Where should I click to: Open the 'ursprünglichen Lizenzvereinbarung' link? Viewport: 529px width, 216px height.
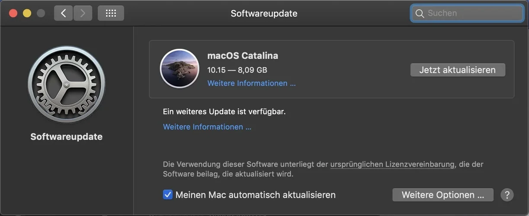point(392,164)
